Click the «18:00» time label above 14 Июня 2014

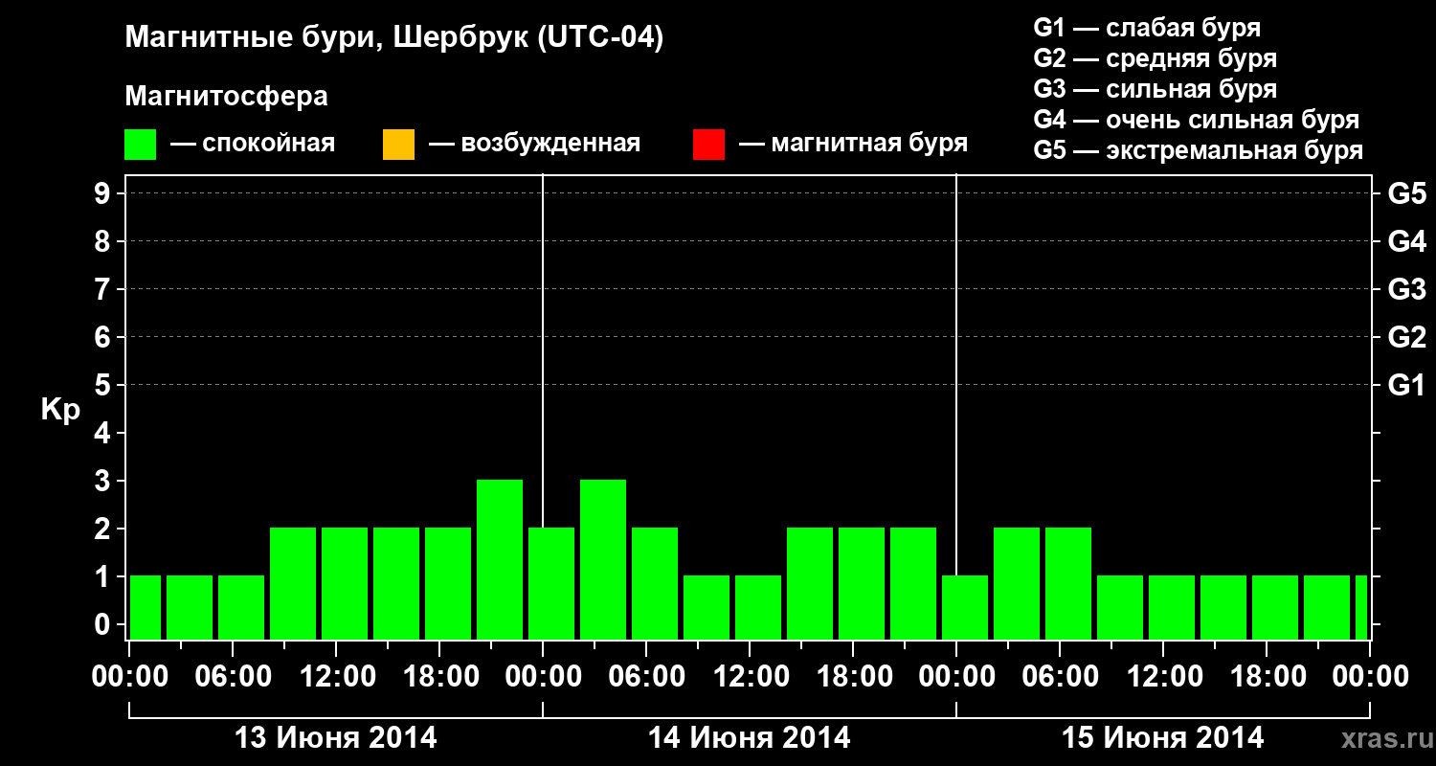point(853,677)
